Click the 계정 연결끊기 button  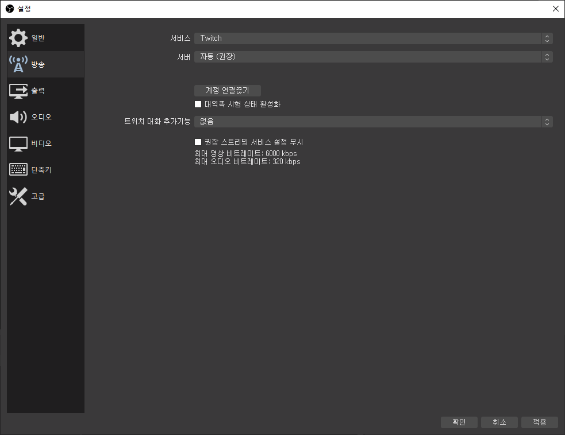point(228,90)
